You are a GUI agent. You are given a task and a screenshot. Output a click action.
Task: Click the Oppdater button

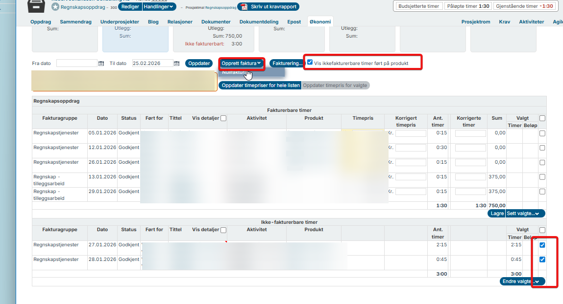click(x=198, y=64)
